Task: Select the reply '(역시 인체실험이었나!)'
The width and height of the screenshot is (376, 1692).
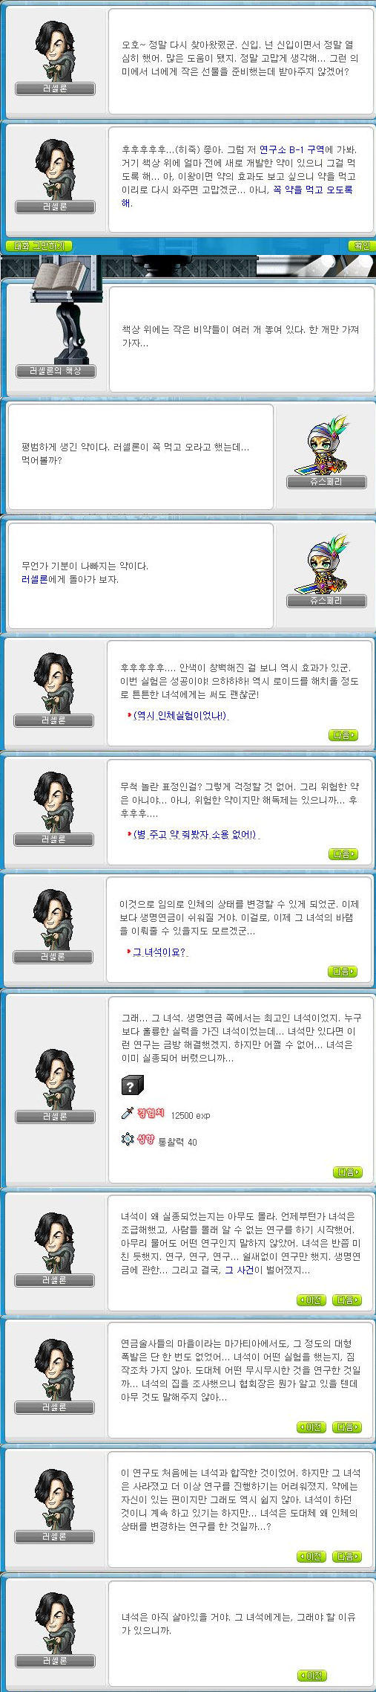Action: [180, 715]
